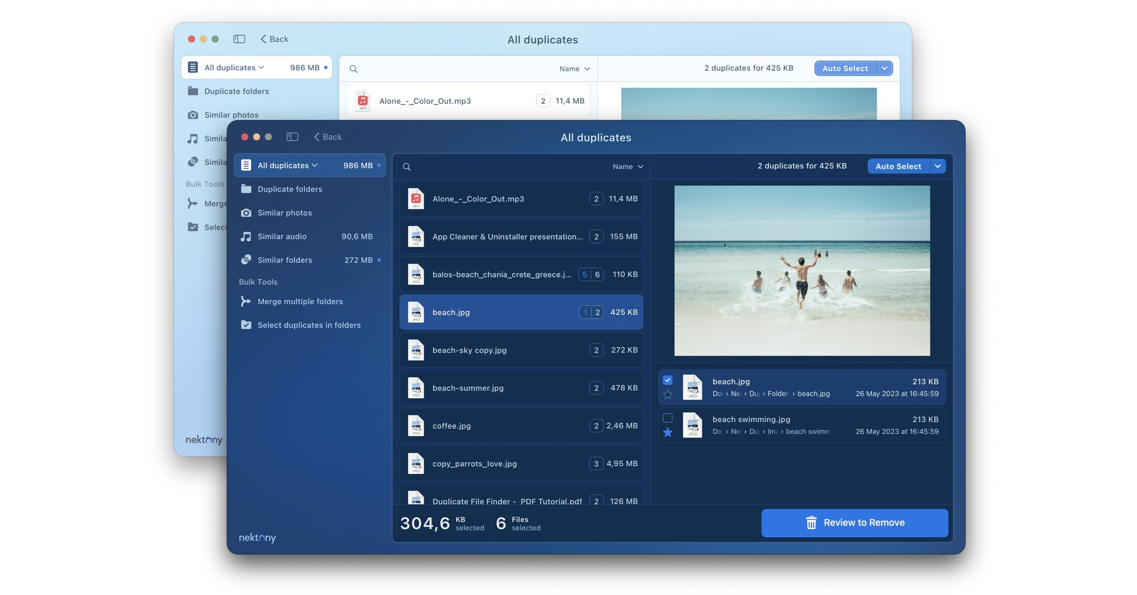Click the MP3 file icon in dark list
This screenshot has height=595, width=1137.
point(415,199)
